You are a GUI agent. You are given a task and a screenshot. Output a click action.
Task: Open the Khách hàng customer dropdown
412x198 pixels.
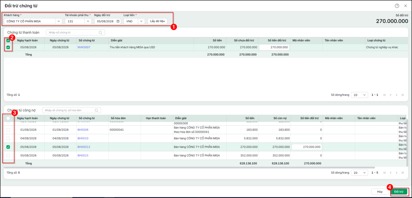[59, 21]
